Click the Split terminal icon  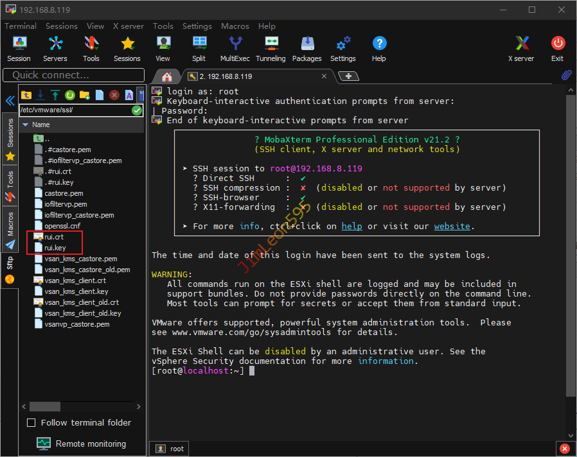[x=199, y=49]
